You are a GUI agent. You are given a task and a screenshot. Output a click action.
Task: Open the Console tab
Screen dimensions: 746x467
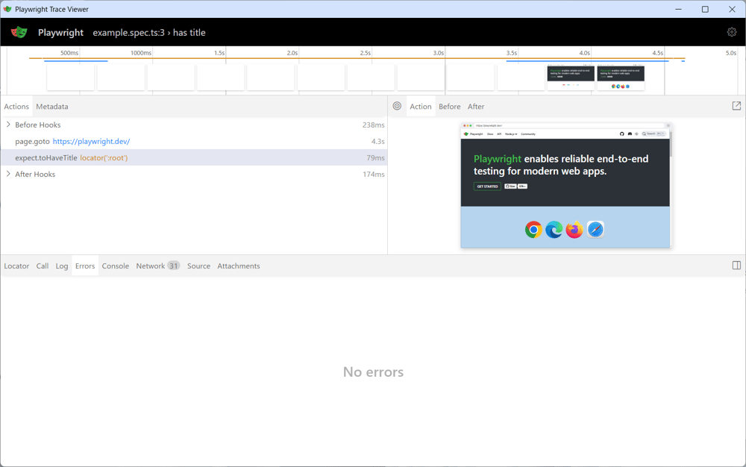115,266
